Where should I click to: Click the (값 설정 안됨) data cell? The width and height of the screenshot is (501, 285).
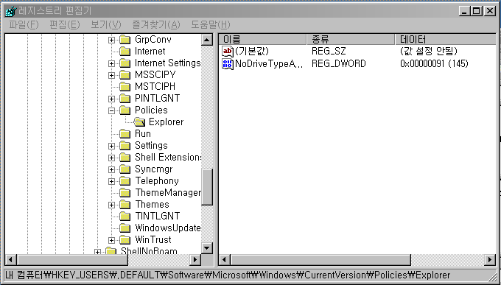[429, 51]
